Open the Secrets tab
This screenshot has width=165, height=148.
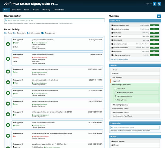point(27,10)
